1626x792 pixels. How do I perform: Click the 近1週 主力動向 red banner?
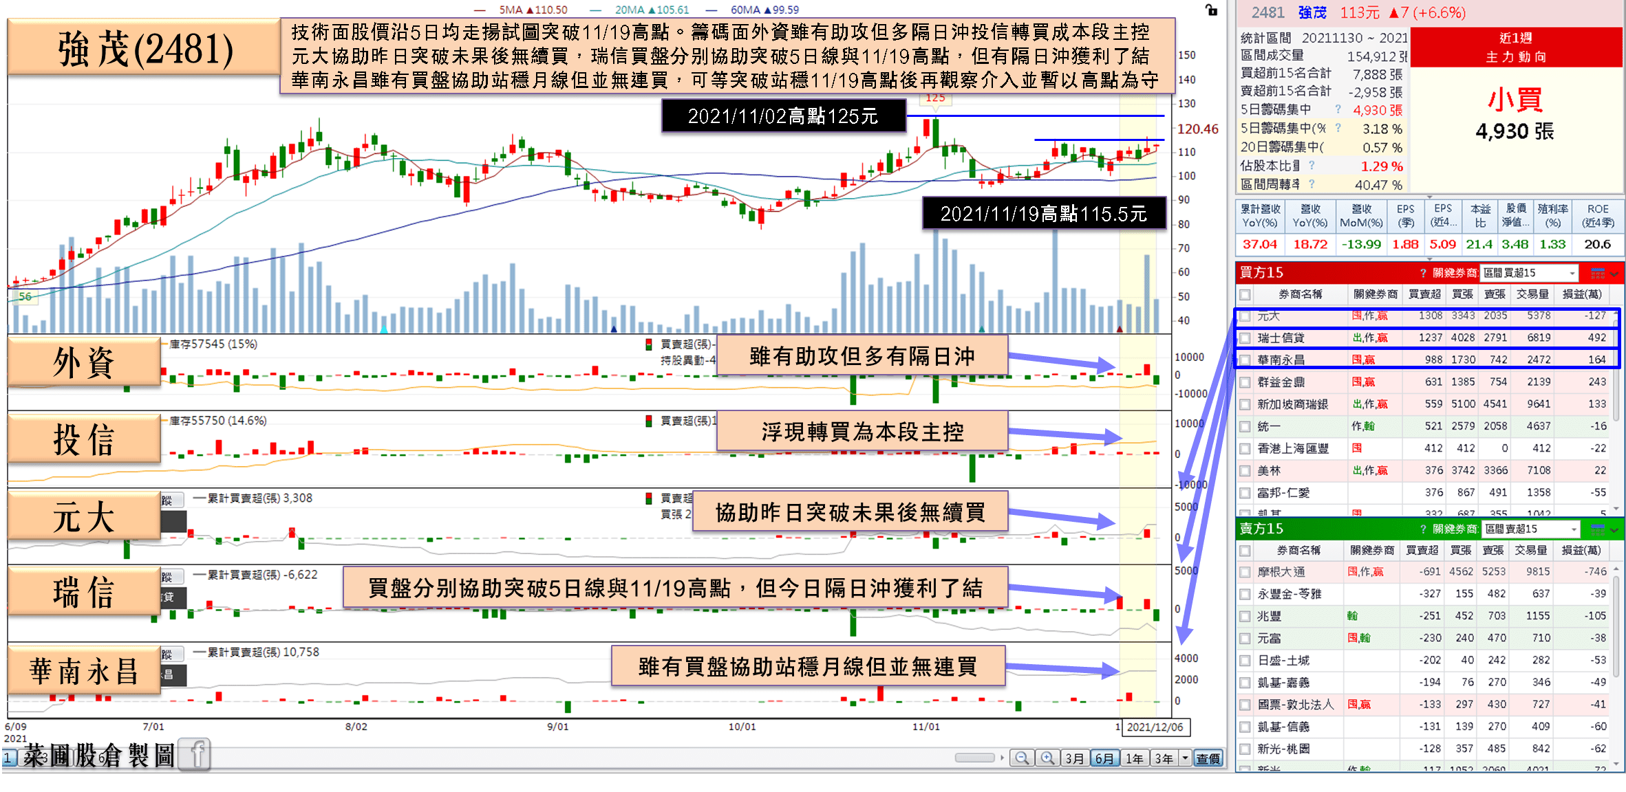[x=1515, y=47]
